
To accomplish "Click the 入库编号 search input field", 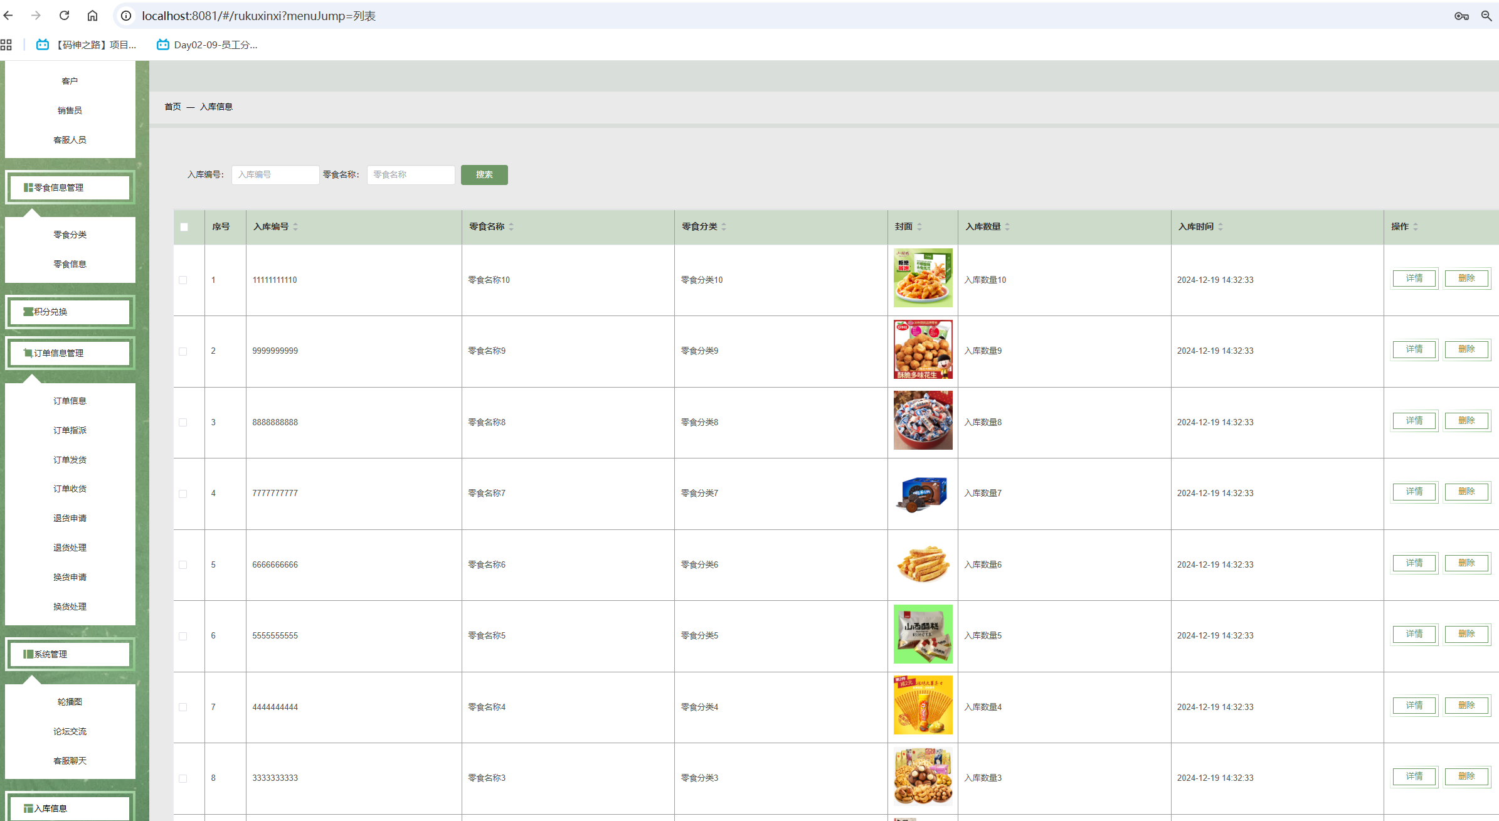I will (x=275, y=175).
